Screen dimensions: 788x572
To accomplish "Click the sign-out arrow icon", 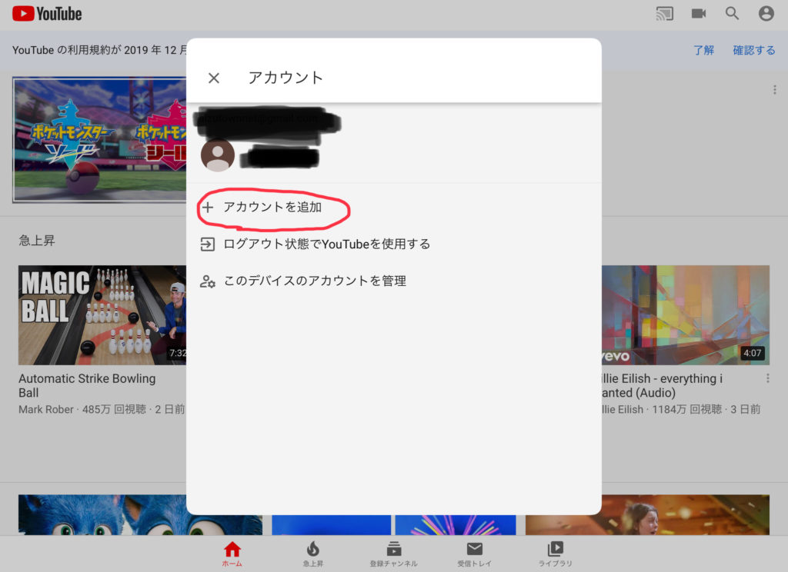I will pyautogui.click(x=208, y=244).
